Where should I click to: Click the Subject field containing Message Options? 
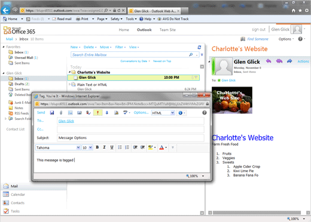pos(130,138)
